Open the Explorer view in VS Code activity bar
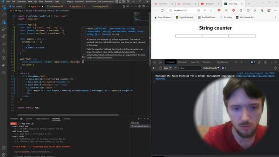 point(3,7)
